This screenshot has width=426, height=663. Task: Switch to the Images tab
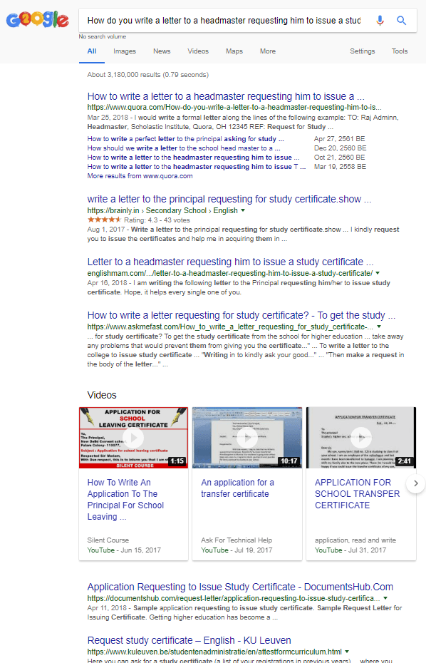(125, 51)
